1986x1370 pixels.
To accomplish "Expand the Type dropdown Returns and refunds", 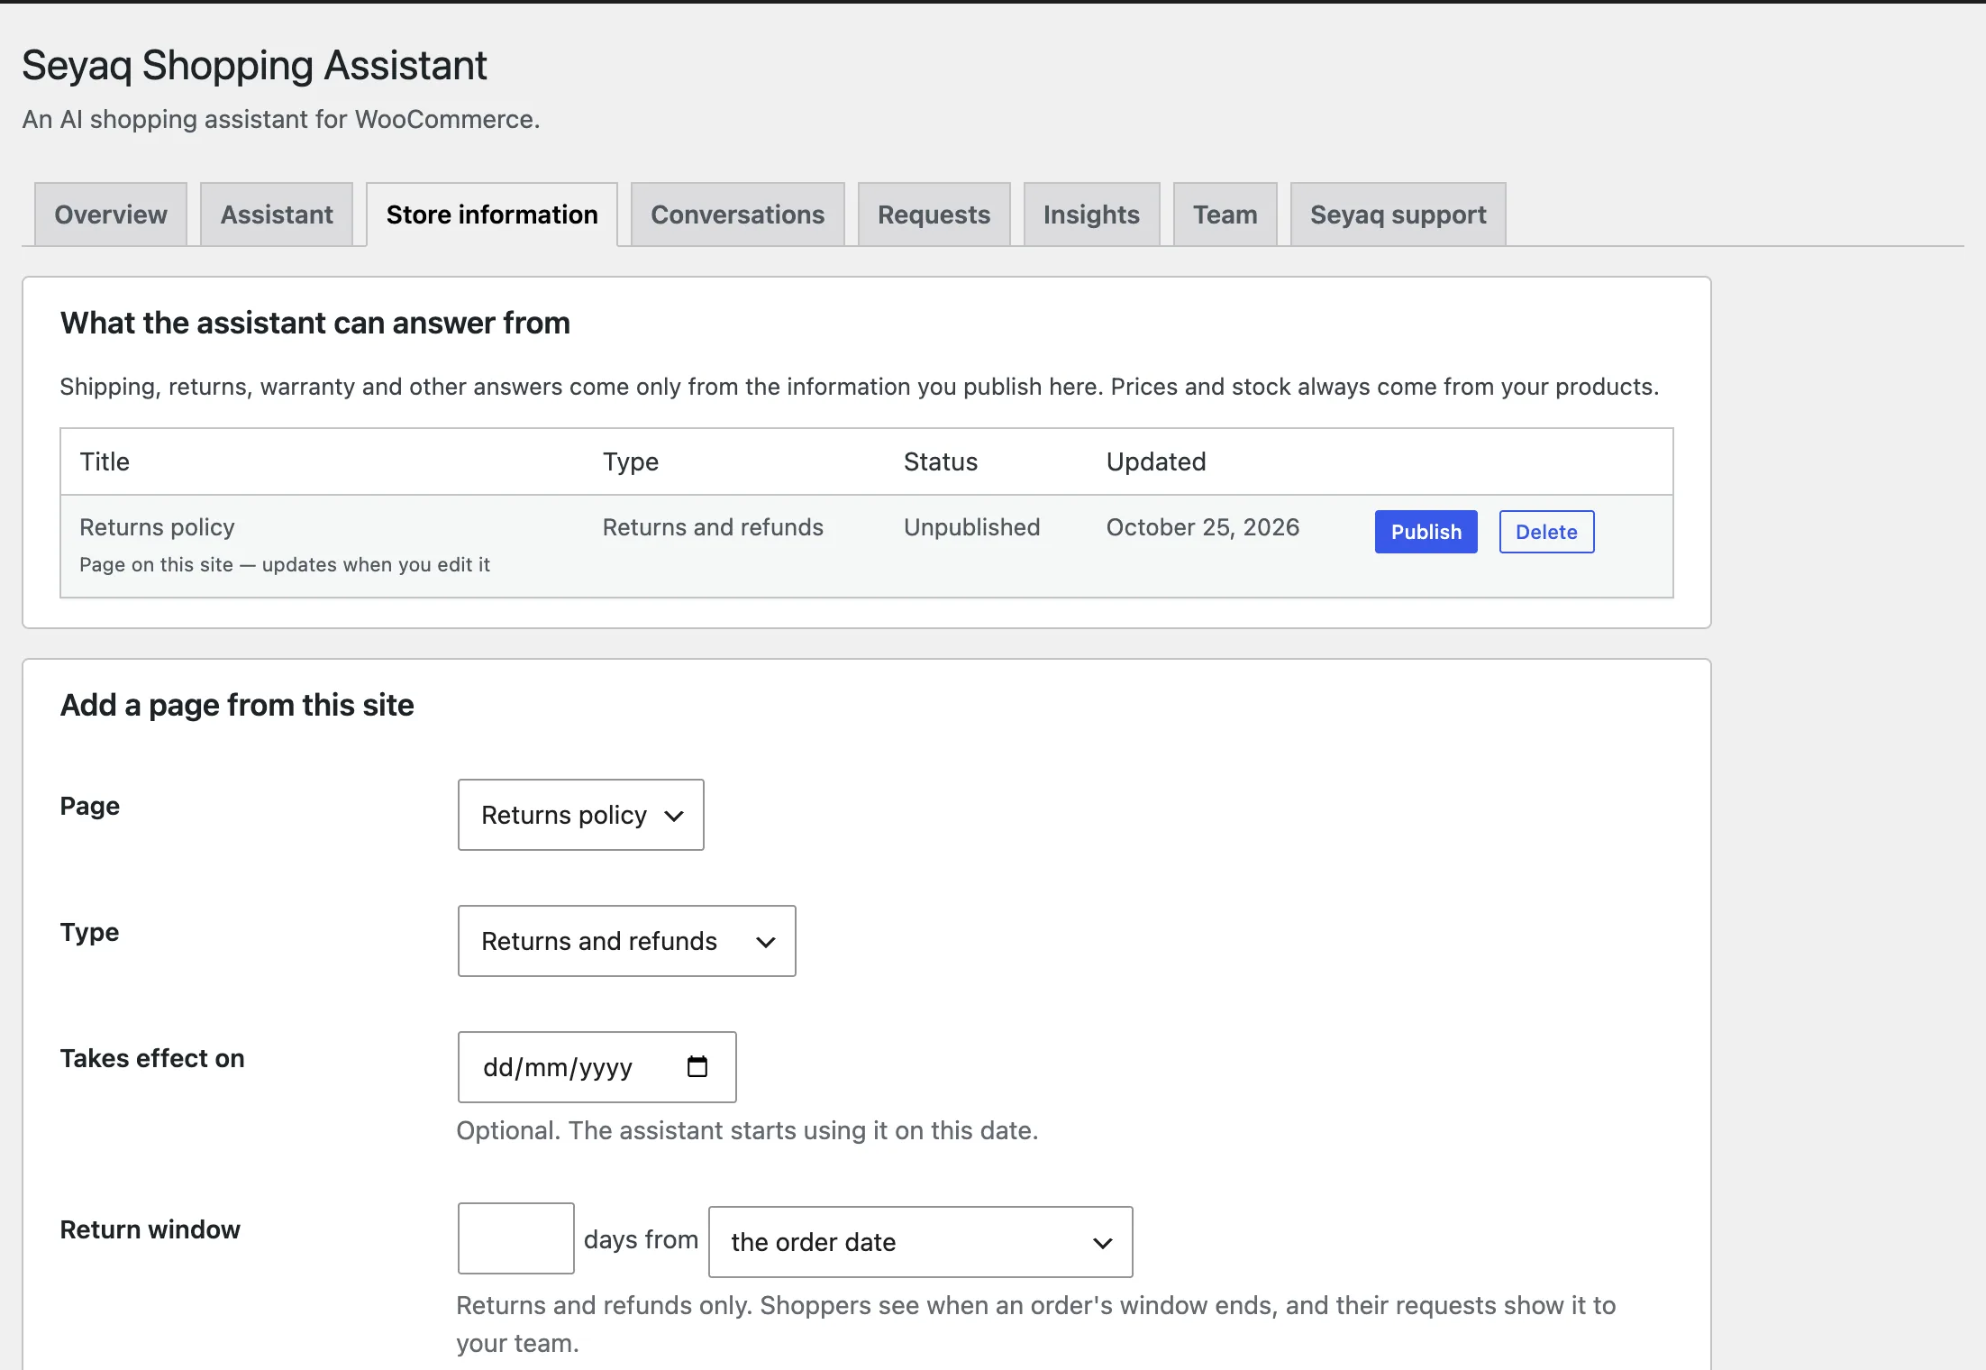I will [x=627, y=941].
